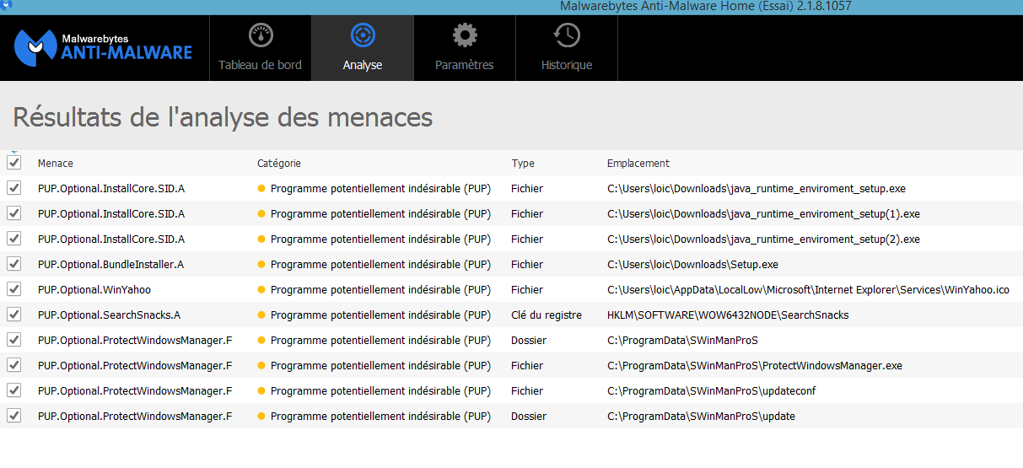Viewport: 1023px width, 468px height.
Task: Click the window title Malwarebytes Anti-Malware Home
Action: pyautogui.click(x=706, y=6)
